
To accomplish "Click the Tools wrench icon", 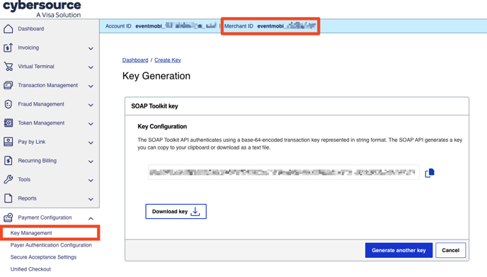I will point(8,179).
